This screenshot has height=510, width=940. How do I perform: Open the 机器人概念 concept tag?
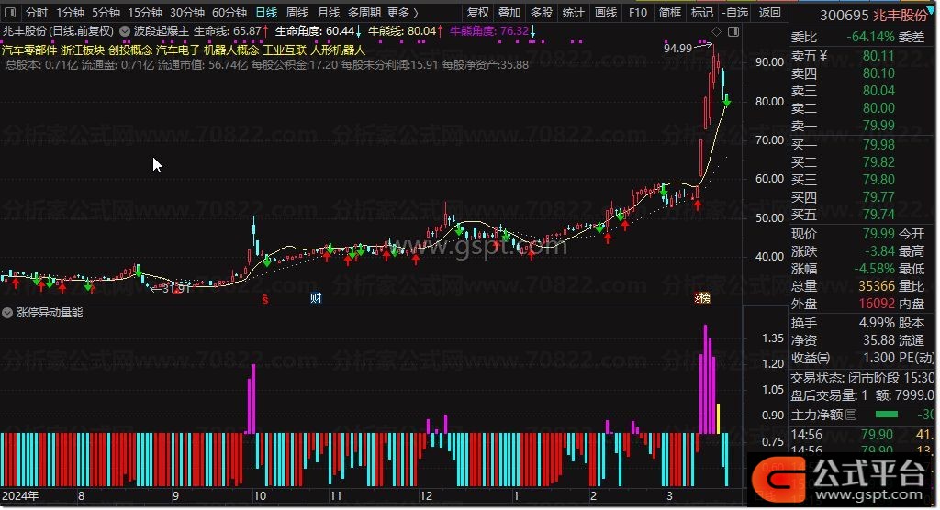[x=231, y=50]
